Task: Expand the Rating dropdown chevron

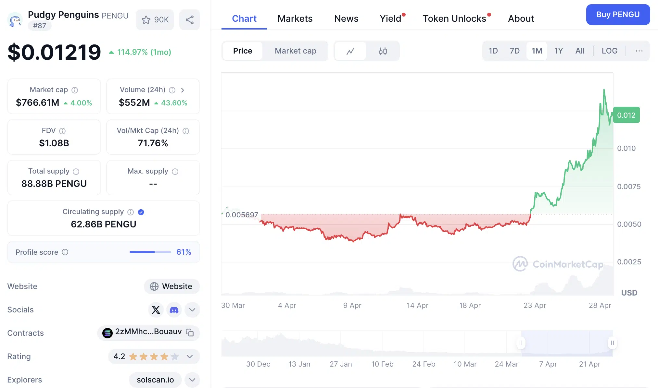Action: 190,357
